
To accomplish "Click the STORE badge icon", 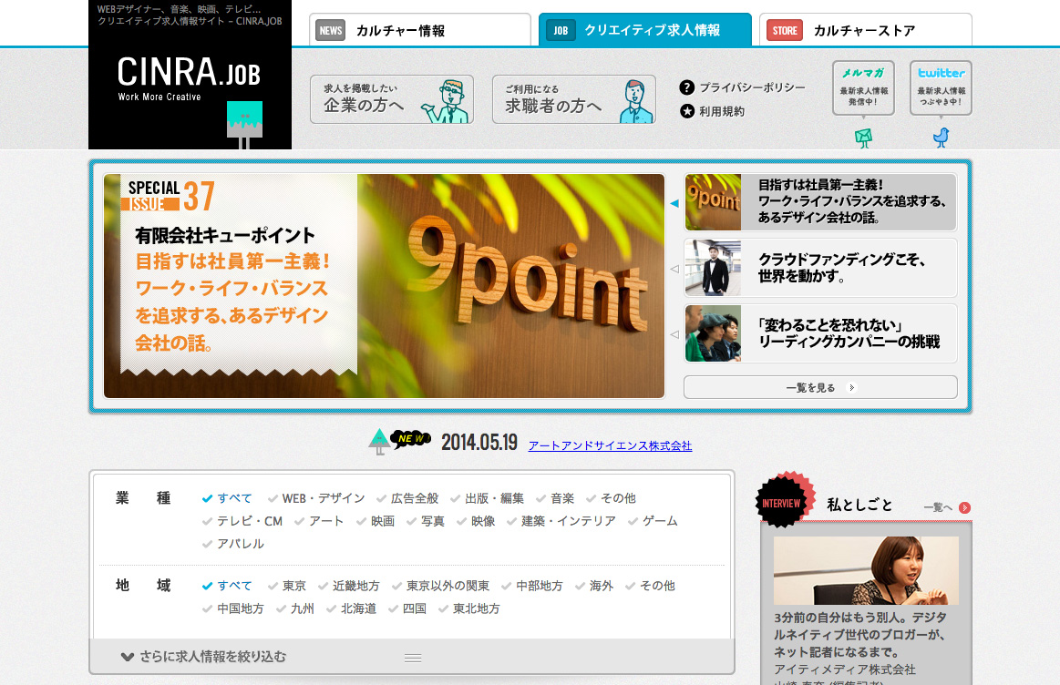I will [784, 30].
